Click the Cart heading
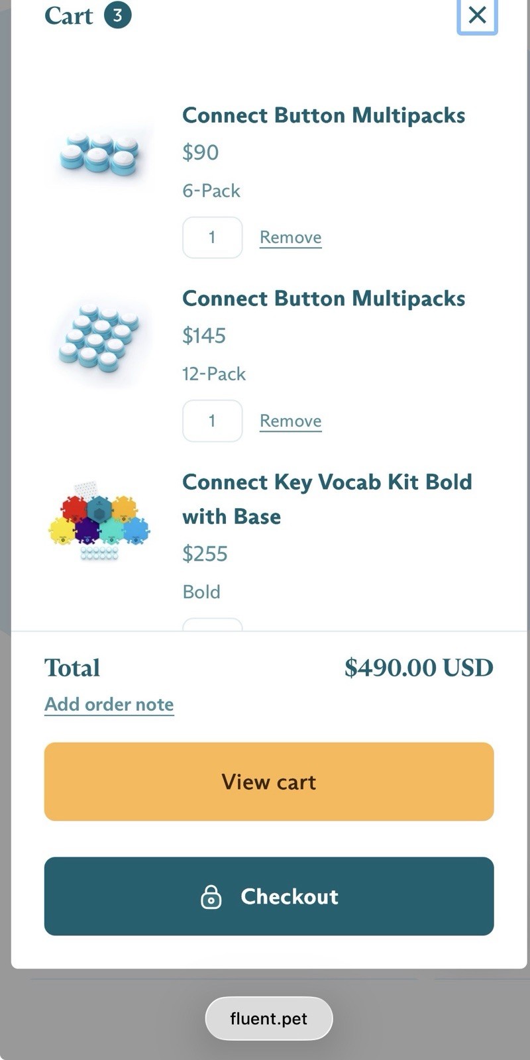The height and width of the screenshot is (1060, 530). [x=70, y=15]
